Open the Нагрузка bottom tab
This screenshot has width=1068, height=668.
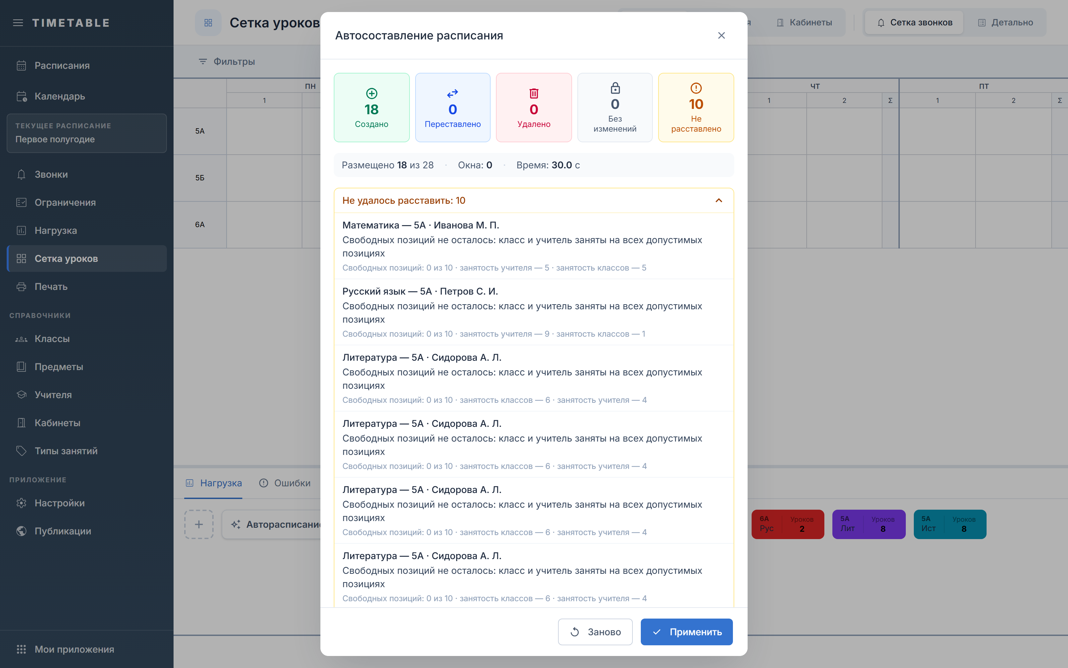[214, 483]
